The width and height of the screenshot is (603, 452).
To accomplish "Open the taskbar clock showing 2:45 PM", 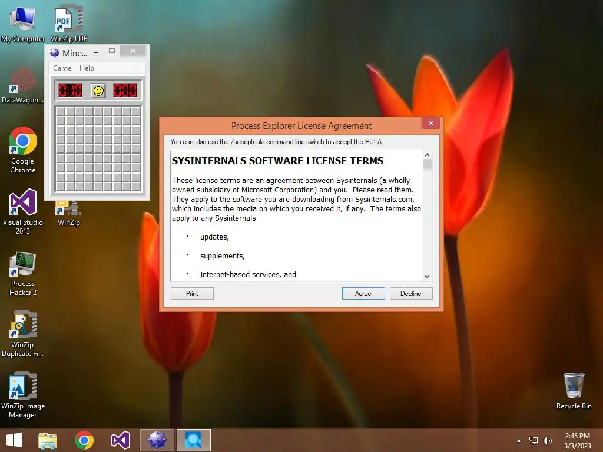I will (x=577, y=441).
